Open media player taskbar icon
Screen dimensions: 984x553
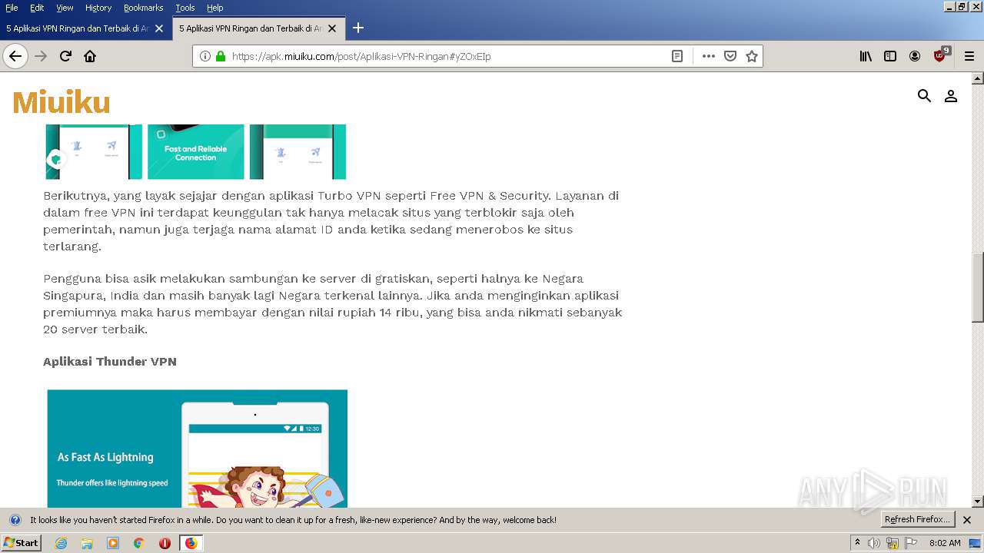[113, 543]
